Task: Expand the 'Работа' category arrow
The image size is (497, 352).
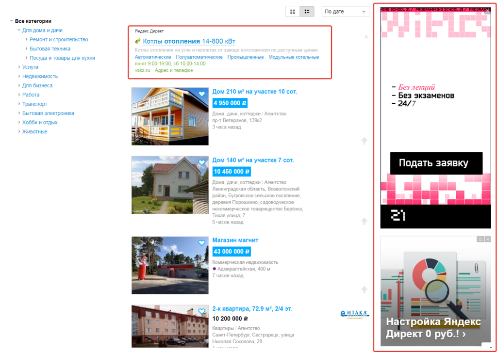Action: point(19,95)
